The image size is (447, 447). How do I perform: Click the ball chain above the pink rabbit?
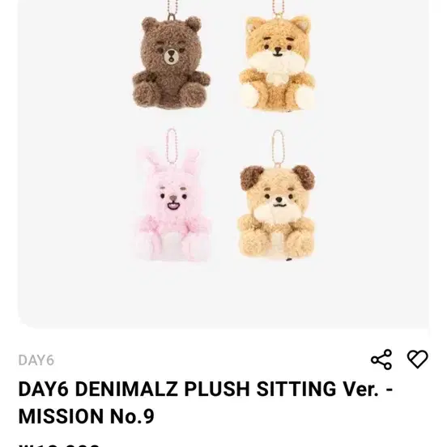[172, 146]
